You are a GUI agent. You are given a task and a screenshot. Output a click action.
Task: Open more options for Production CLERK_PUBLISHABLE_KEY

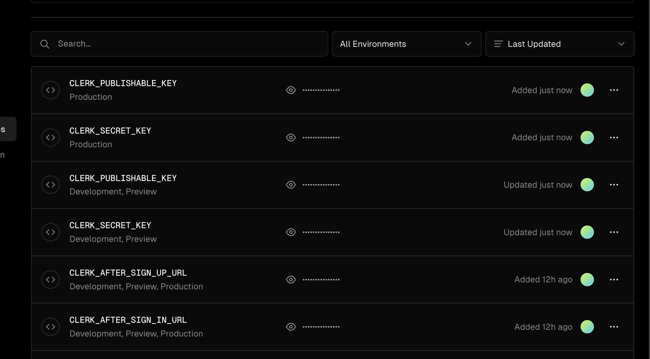click(x=614, y=90)
